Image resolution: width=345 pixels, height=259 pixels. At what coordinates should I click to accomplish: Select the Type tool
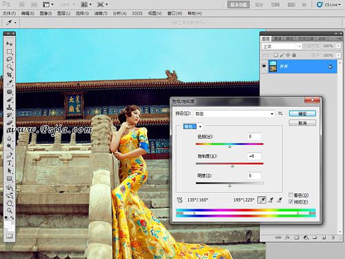(10, 163)
